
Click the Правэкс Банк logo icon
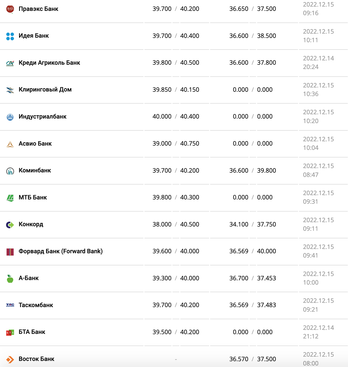coord(10,9)
